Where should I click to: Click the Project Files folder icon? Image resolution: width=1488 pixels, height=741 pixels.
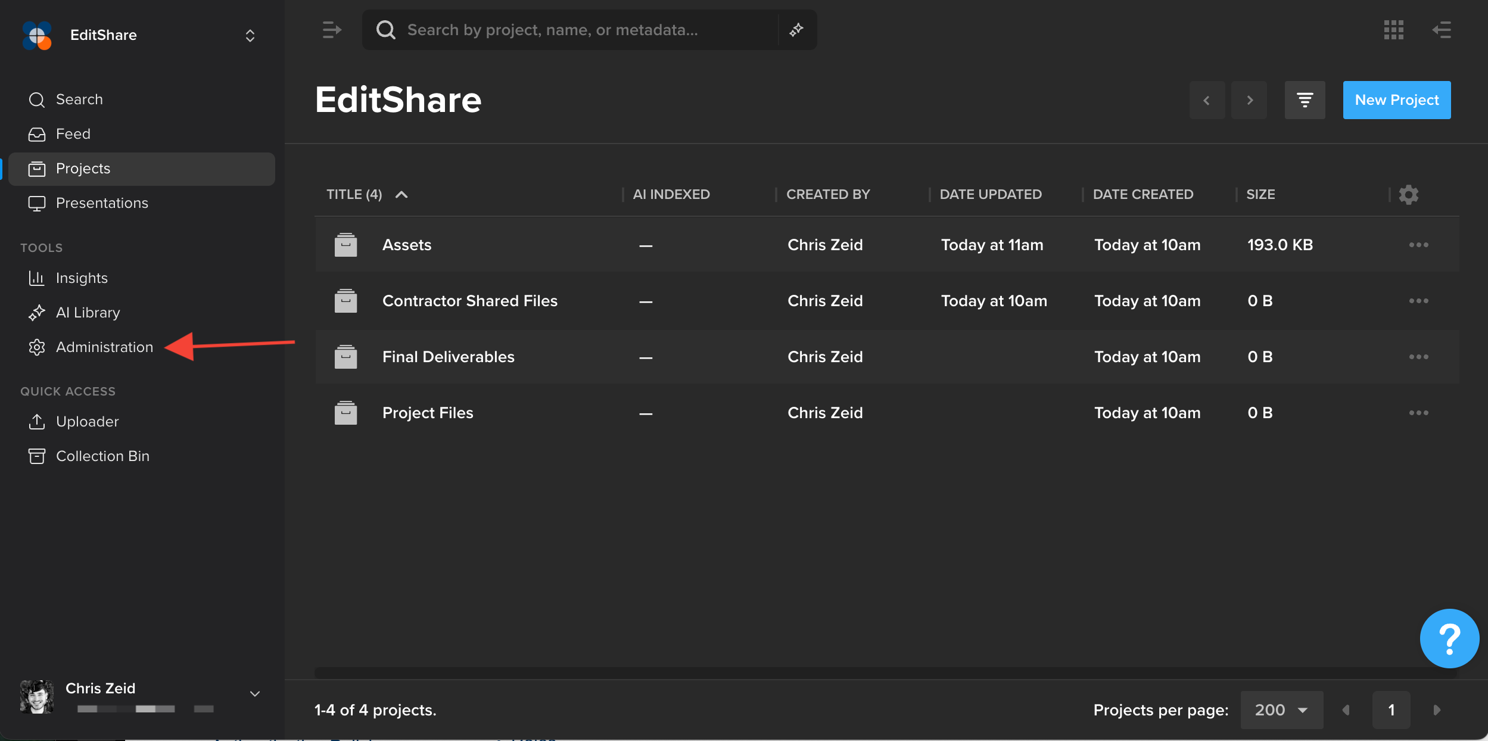(345, 413)
